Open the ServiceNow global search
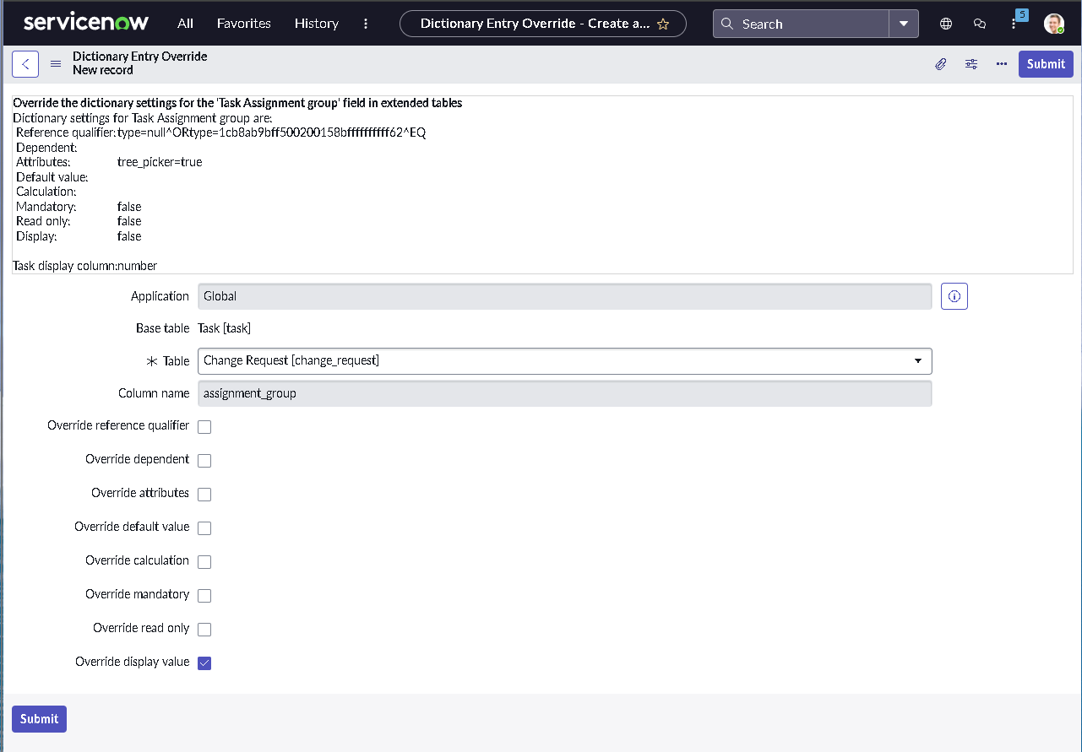The width and height of the screenshot is (1082, 752). pos(798,24)
